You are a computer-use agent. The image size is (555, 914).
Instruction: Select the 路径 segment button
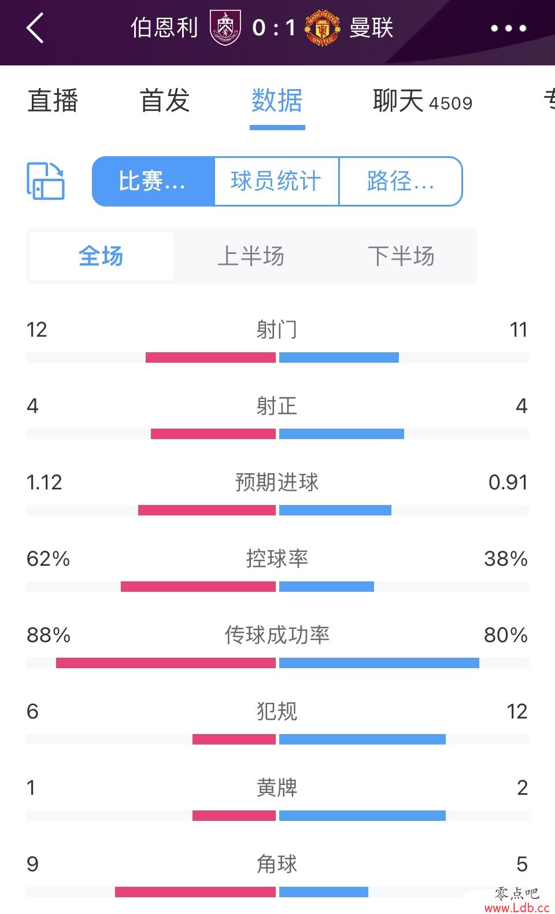[x=401, y=181]
